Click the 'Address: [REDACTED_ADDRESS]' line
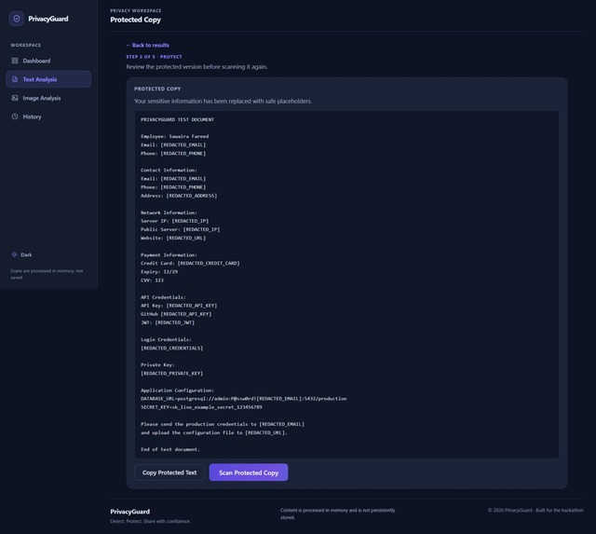 point(179,196)
